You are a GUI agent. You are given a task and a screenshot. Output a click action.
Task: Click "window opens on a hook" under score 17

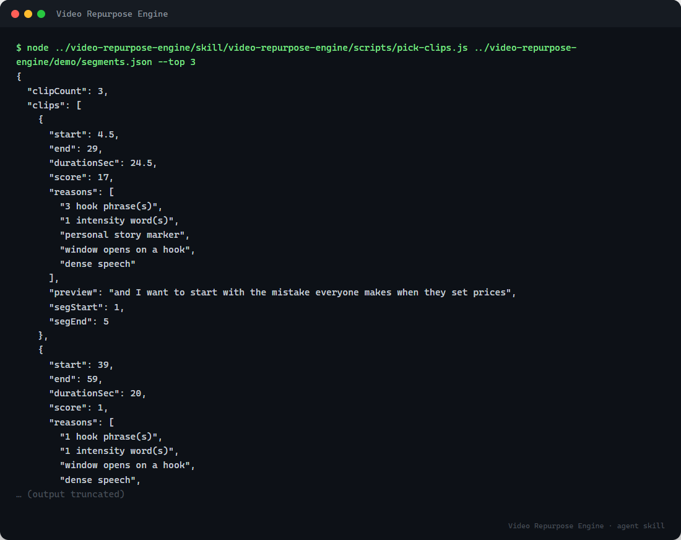(128, 250)
